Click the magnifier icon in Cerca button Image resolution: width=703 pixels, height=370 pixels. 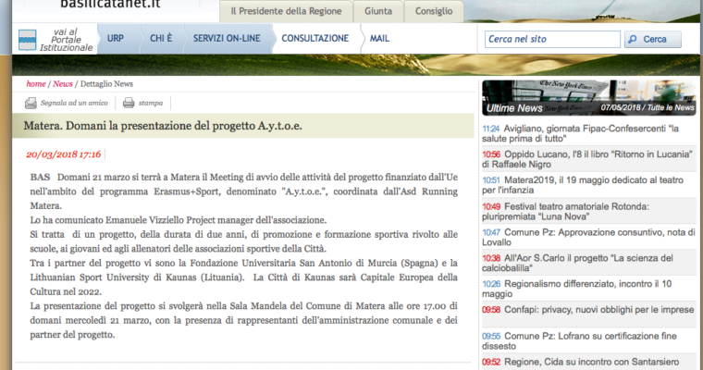(x=633, y=40)
